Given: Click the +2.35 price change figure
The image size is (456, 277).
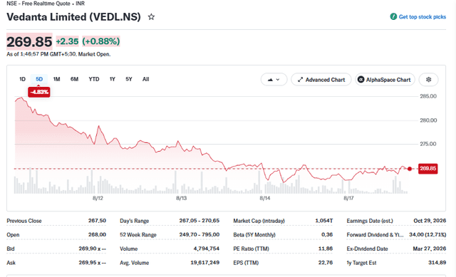Looking at the screenshot, I should pos(67,41).
